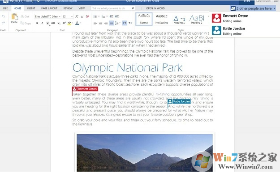280x173 pixels.
Task: Toggle italic formatting
Action: pos(42,23)
